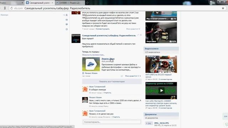228x128 pixels.
Task: Open first Иван Головинский sun avatar
Action: [85, 89]
